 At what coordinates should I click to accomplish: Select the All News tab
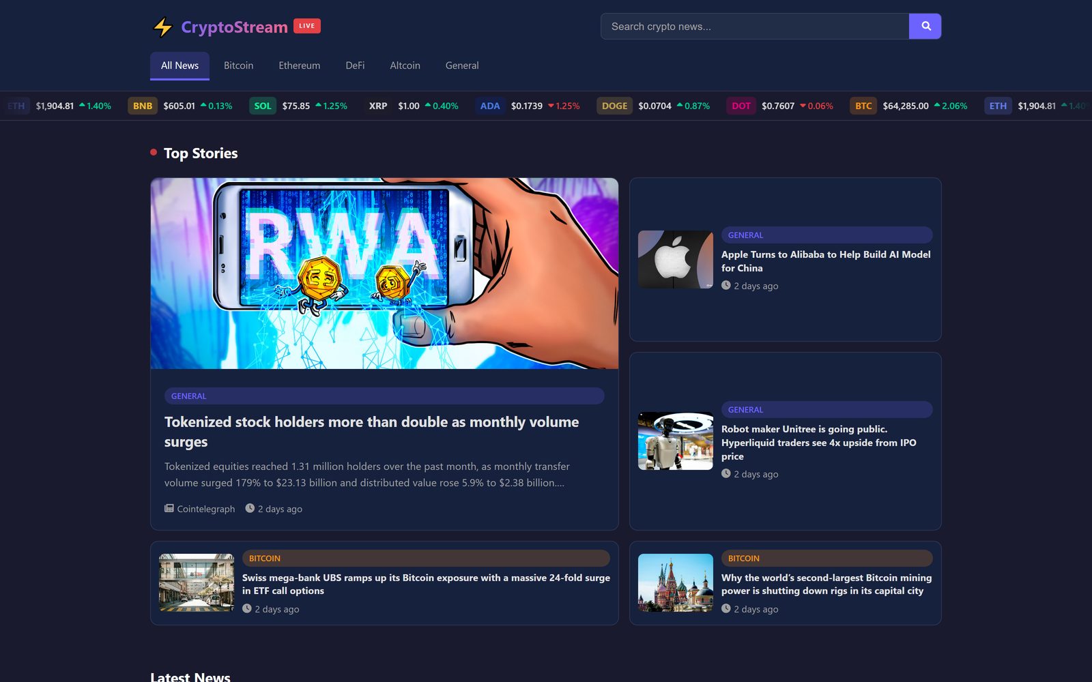pyautogui.click(x=179, y=65)
